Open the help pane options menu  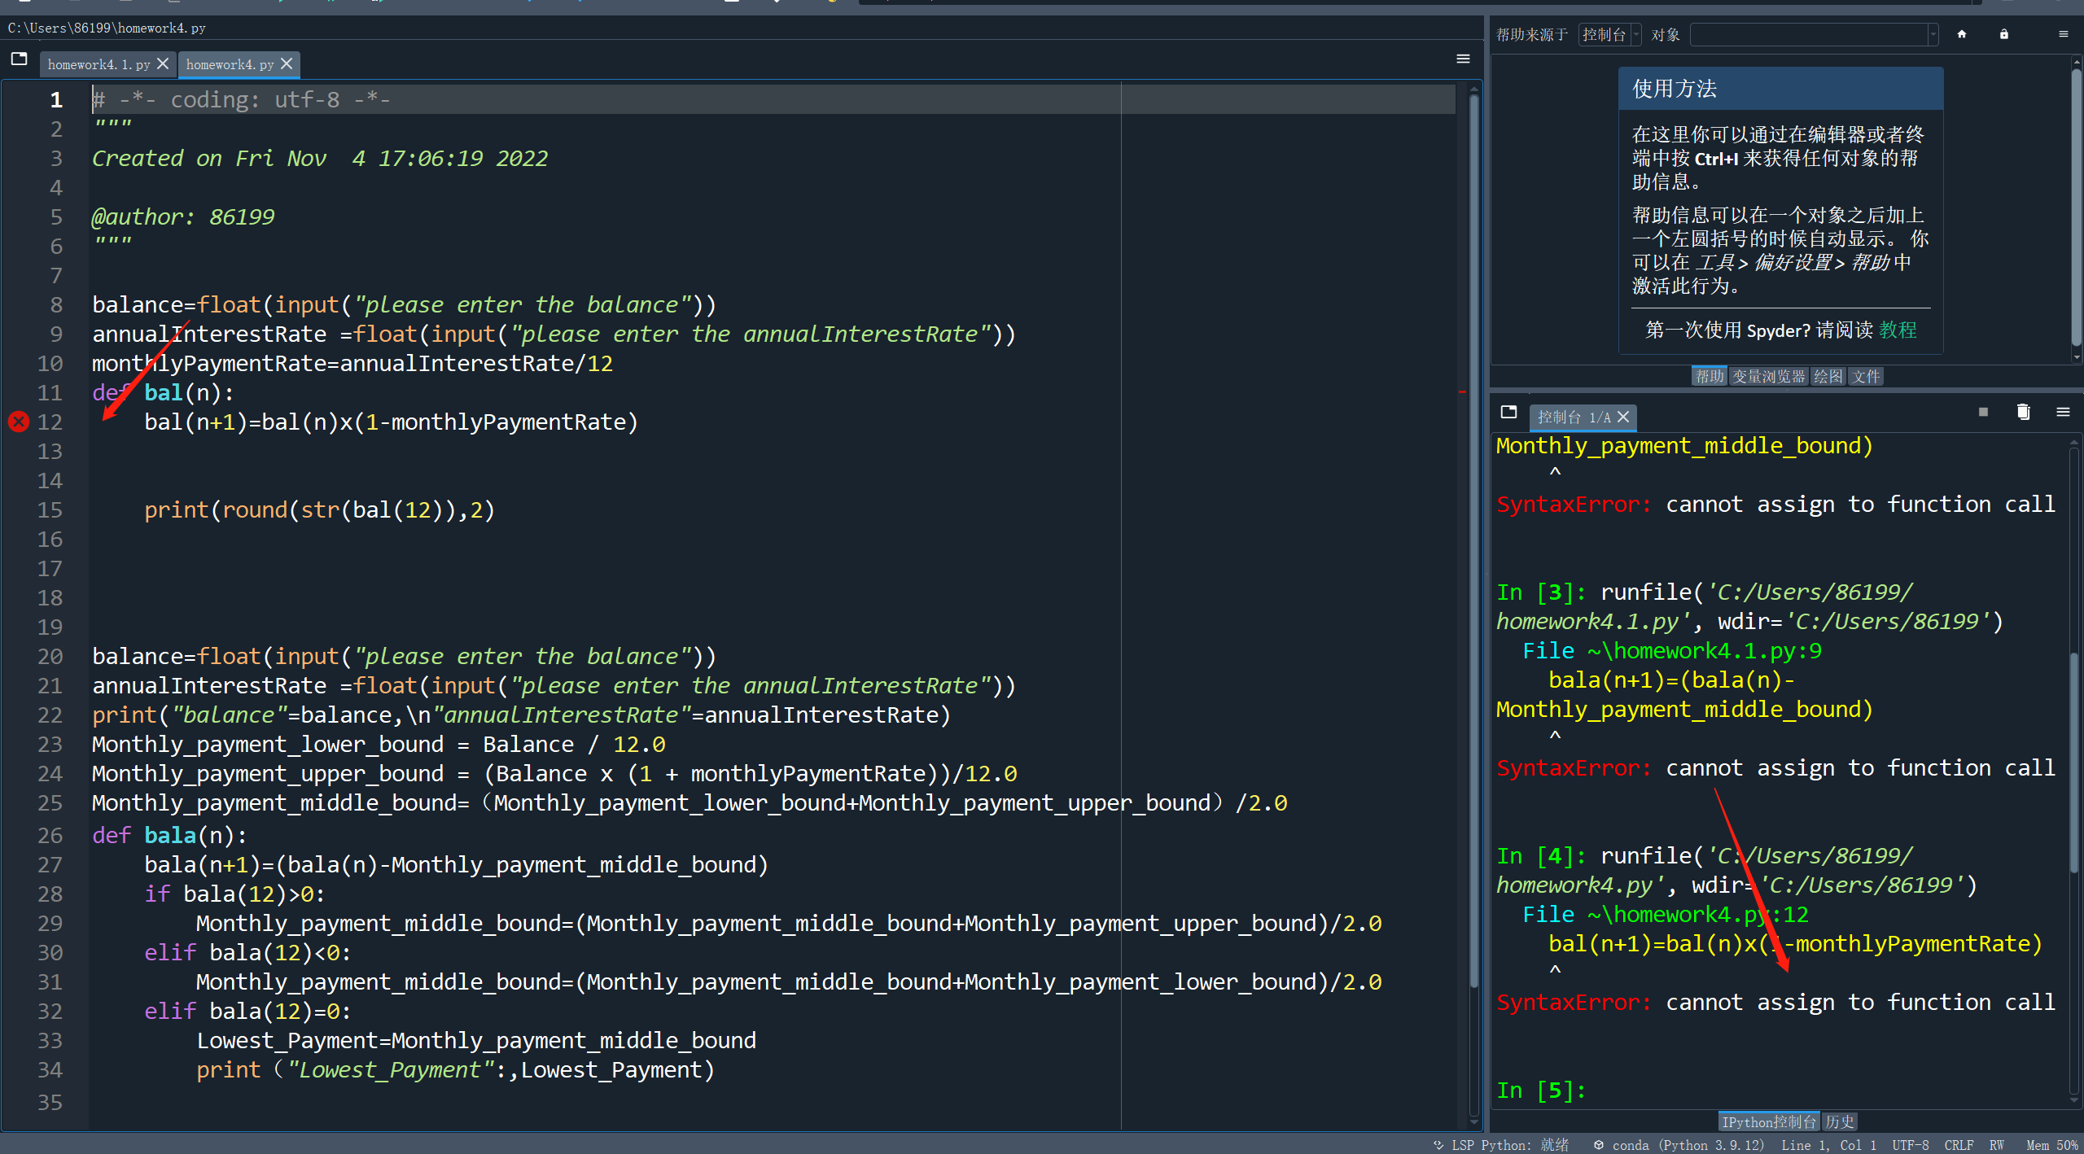click(2063, 34)
